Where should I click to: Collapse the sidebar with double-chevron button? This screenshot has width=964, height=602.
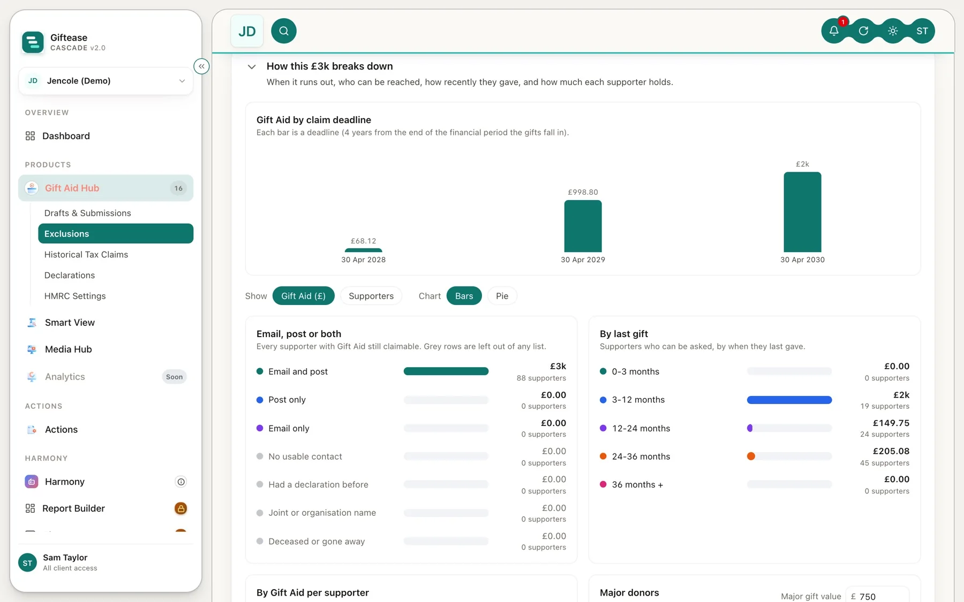[201, 66]
